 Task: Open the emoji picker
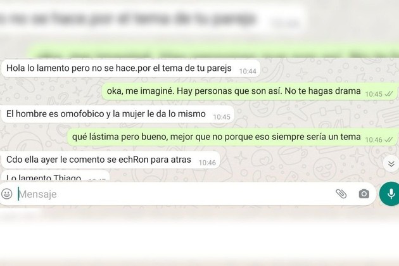tap(6, 194)
